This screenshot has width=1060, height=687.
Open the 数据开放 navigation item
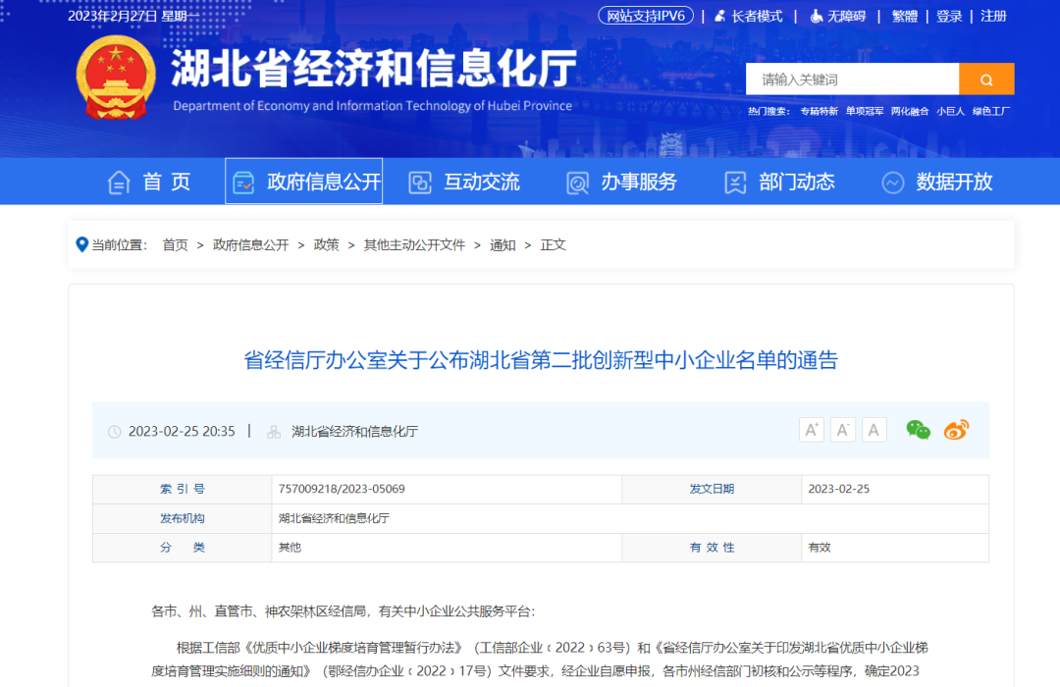click(936, 182)
